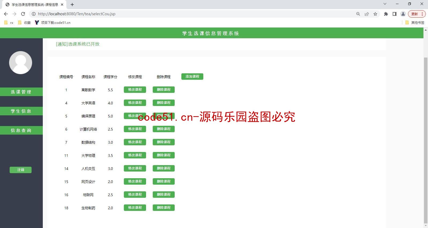Click the page vertical scrollbar thumb
Screen dimensions: 428x228
tap(426, 140)
